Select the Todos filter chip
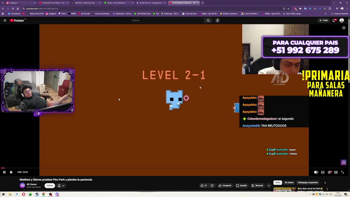This screenshot has height=197, width=350. pos(278,182)
